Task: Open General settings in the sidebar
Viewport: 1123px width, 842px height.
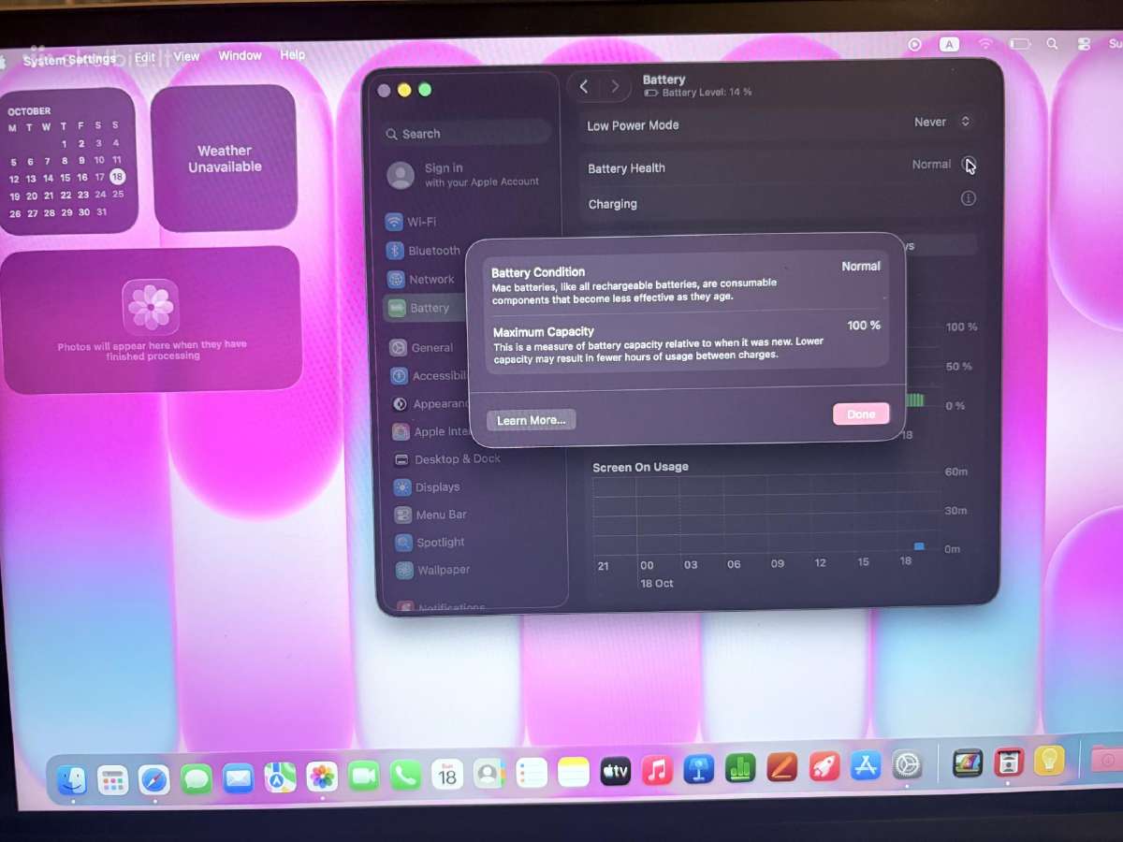Action: (x=422, y=348)
